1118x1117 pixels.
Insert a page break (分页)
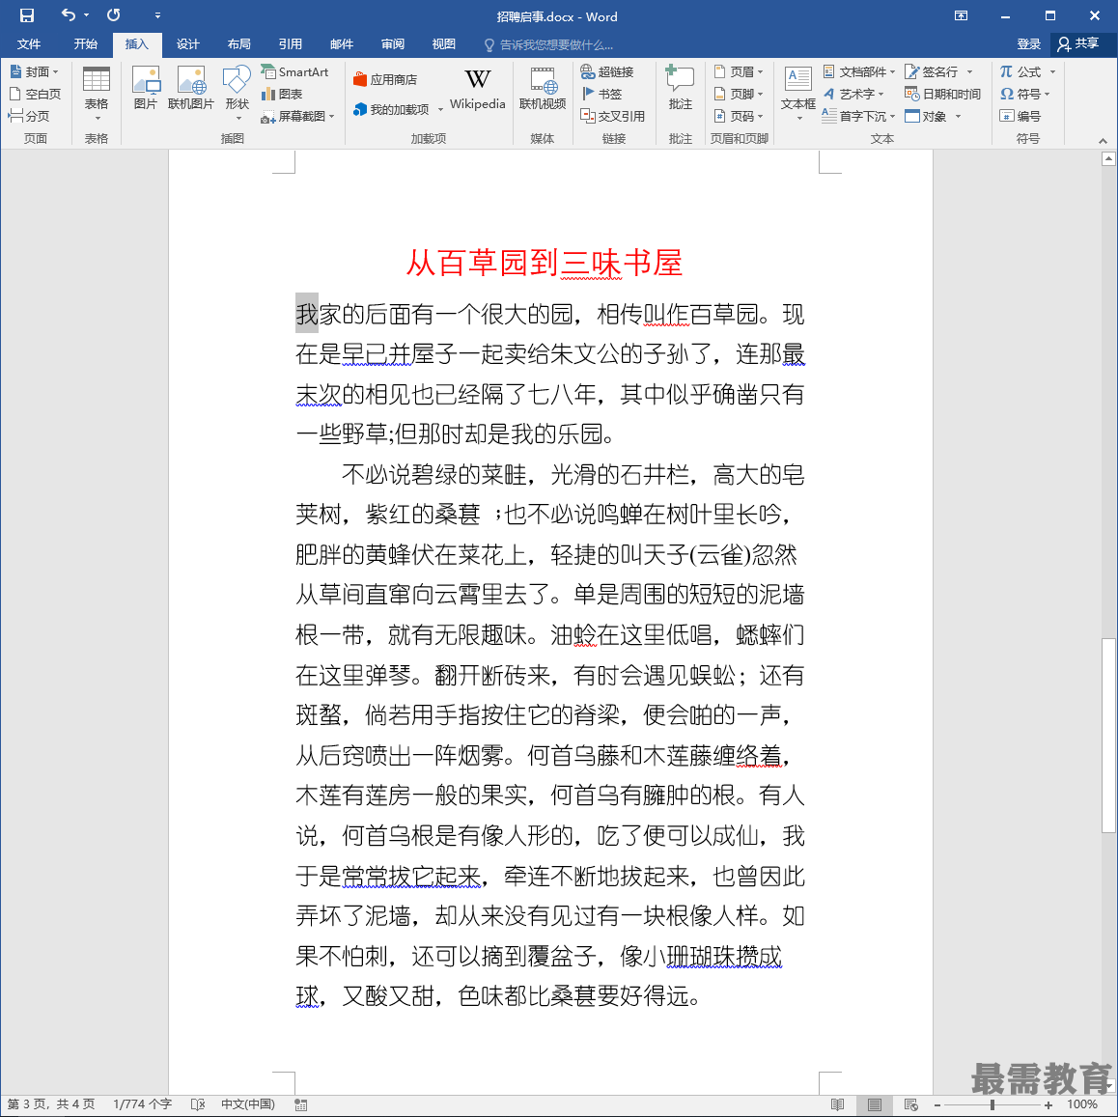(29, 116)
